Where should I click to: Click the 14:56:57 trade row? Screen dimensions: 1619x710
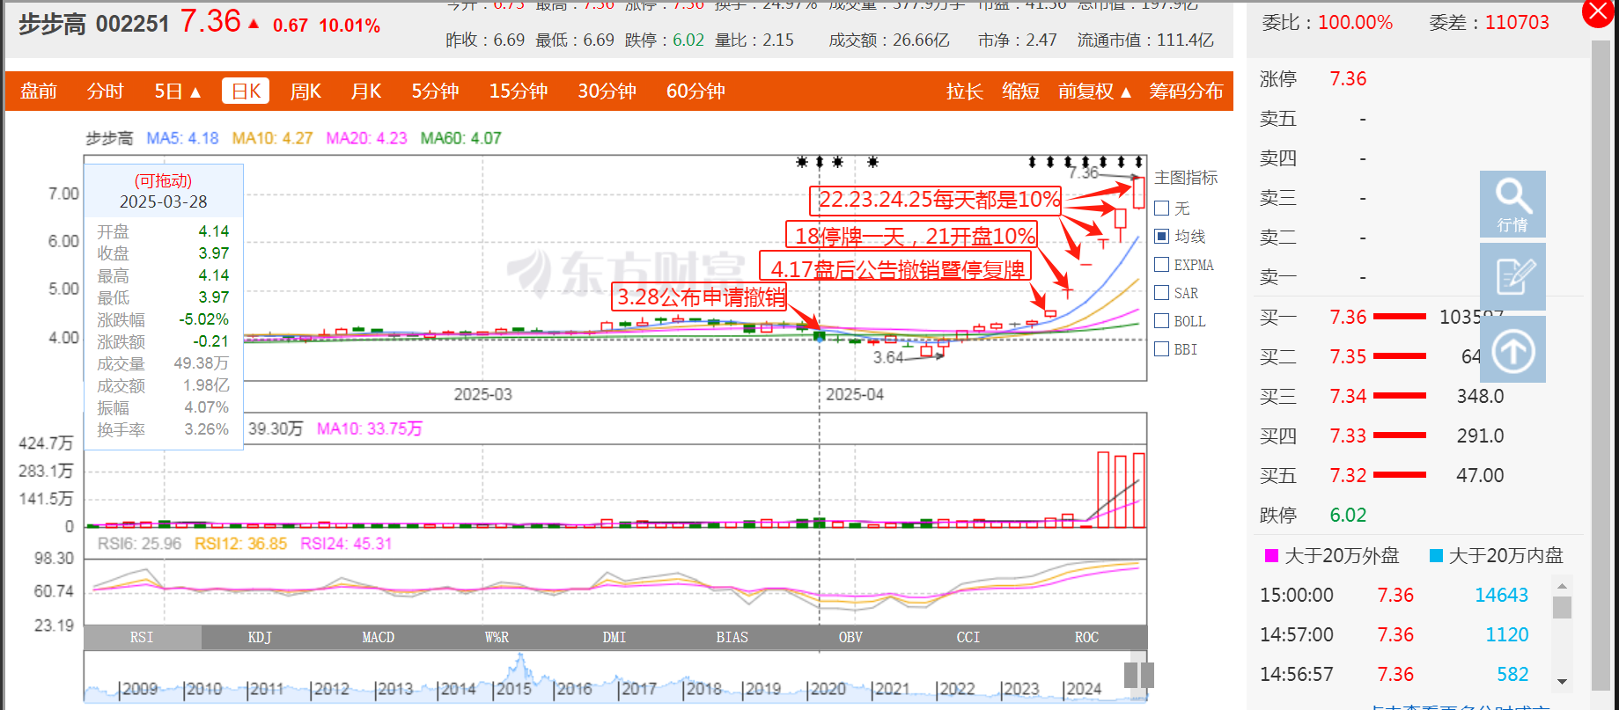point(1395,675)
